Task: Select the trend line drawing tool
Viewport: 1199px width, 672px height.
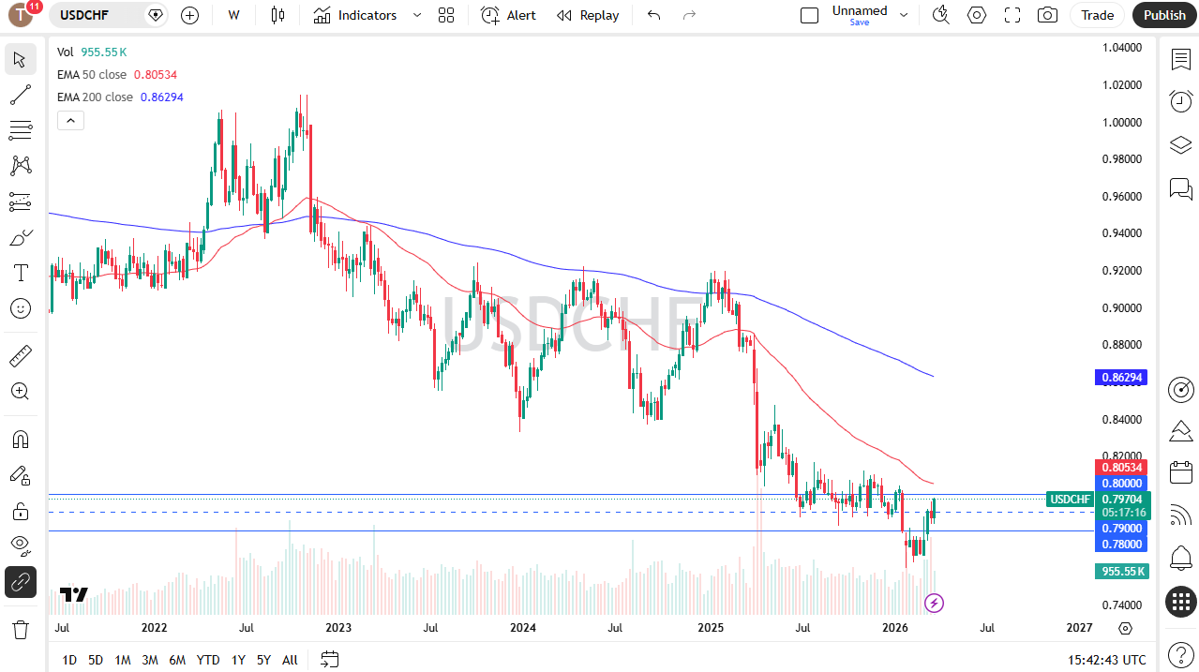Action: (x=21, y=94)
